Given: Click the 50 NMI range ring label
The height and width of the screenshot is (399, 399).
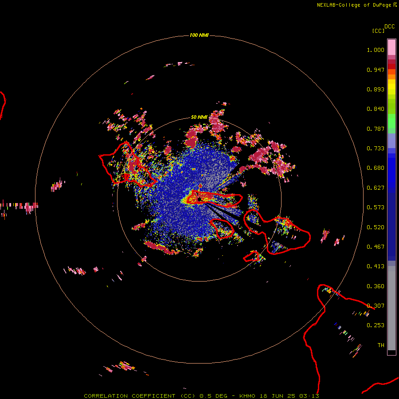Looking at the screenshot, I should point(199,117).
